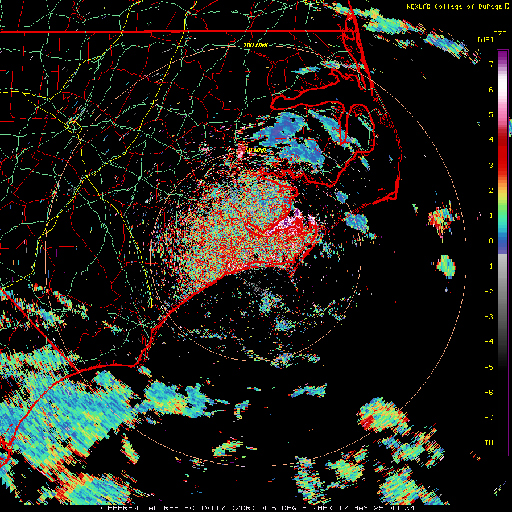Click the 7 value on the scale
The height and width of the screenshot is (512, 512).
pos(491,64)
